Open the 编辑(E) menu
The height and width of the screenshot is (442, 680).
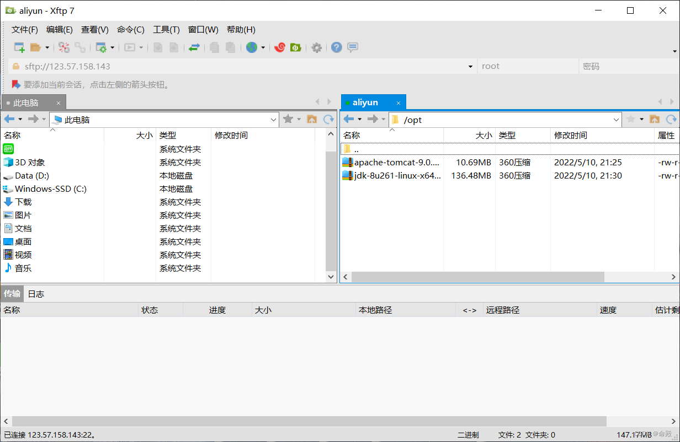(x=60, y=30)
